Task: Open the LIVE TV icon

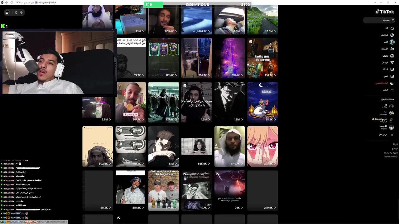Action: click(x=392, y=56)
